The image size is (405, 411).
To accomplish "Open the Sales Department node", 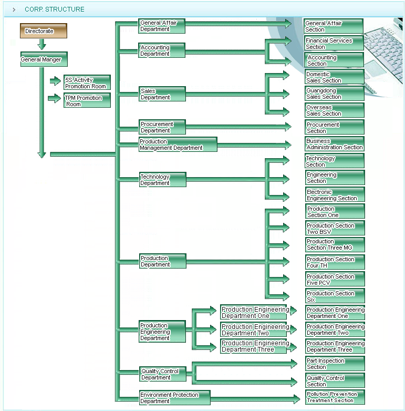I will 162,94.
